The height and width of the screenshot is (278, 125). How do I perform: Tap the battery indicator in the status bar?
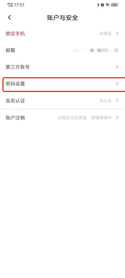[x=114, y=5]
